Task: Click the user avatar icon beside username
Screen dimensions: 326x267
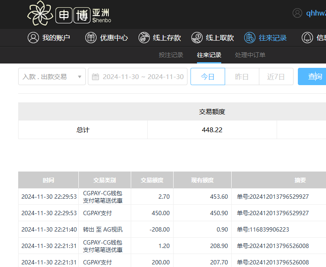Action: tap(297, 13)
